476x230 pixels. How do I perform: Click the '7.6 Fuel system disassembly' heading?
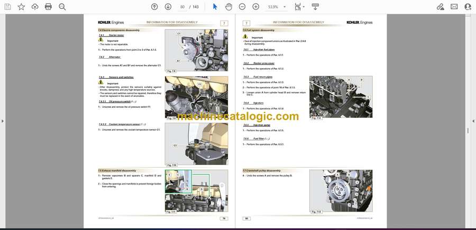pos(259,30)
